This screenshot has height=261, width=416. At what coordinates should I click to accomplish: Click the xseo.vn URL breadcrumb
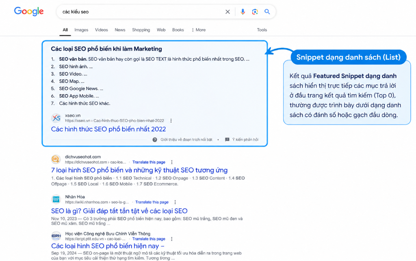pos(115,121)
